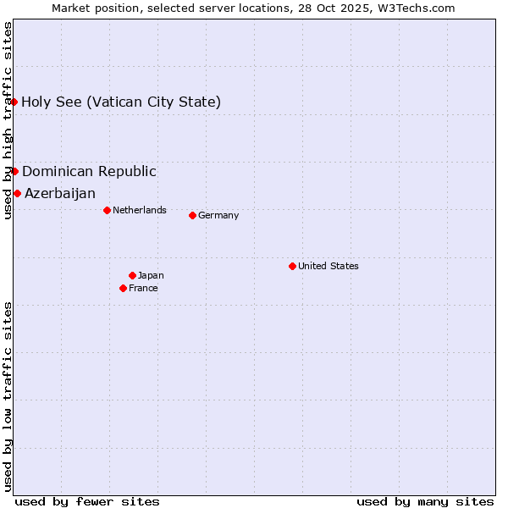Click the 'Holy See (Vatican City State)' label

(x=121, y=102)
